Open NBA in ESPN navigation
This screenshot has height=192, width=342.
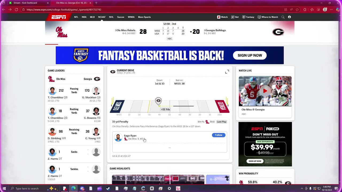pyautogui.click(x=84, y=17)
